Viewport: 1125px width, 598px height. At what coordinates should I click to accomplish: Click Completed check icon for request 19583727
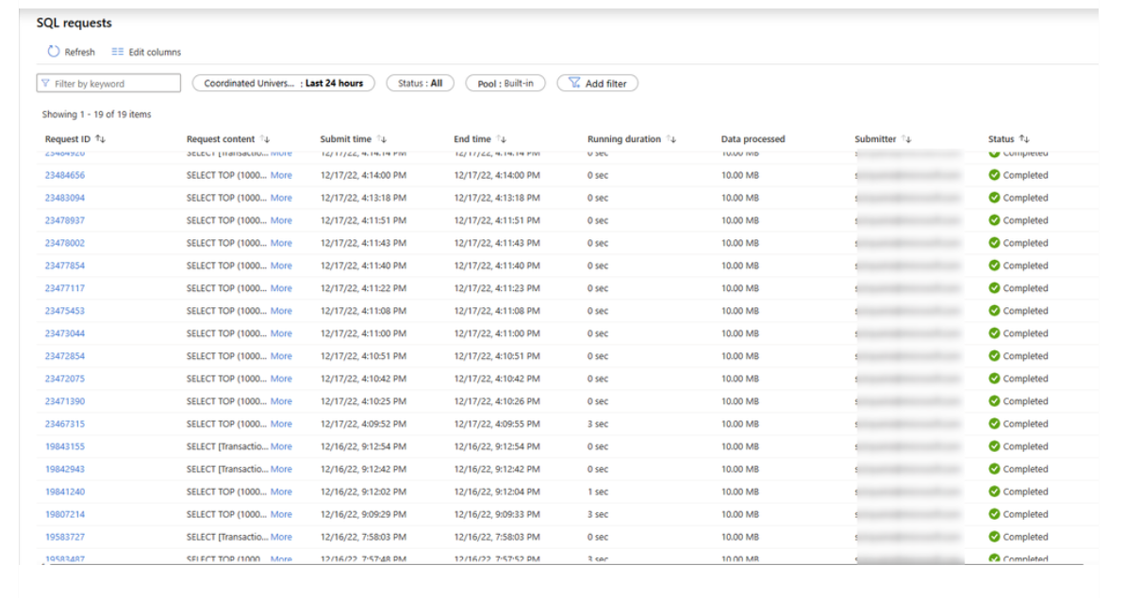click(x=995, y=537)
